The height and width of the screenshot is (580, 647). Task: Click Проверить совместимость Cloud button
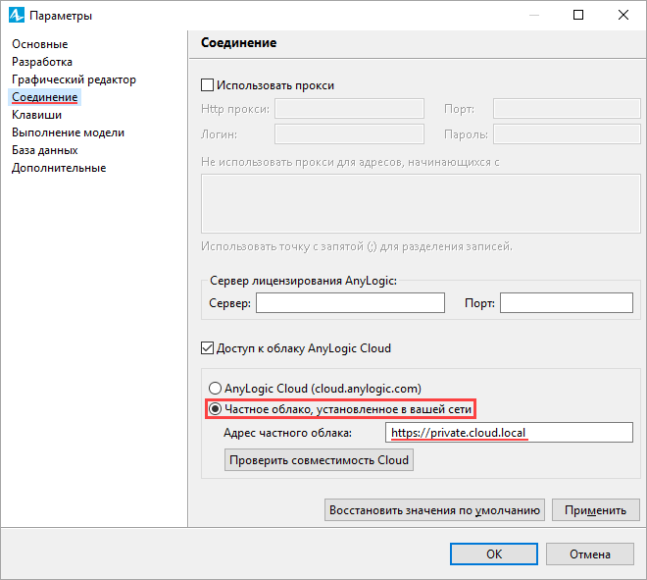[319, 460]
